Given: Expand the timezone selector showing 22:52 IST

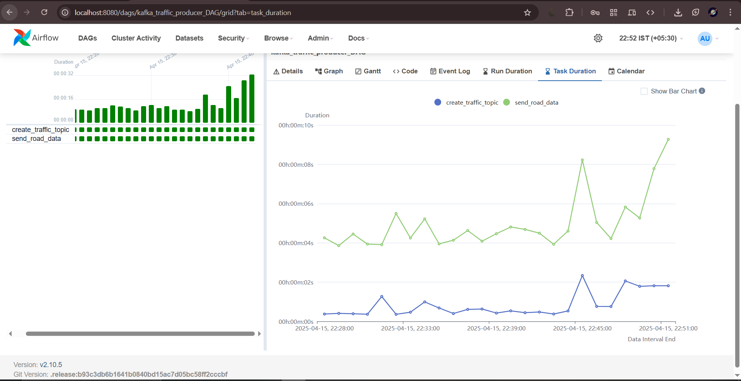Looking at the screenshot, I should point(651,38).
